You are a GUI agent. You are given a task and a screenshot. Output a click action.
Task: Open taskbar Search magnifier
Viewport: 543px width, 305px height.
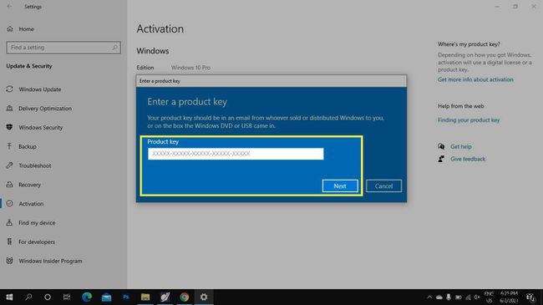[x=28, y=297]
